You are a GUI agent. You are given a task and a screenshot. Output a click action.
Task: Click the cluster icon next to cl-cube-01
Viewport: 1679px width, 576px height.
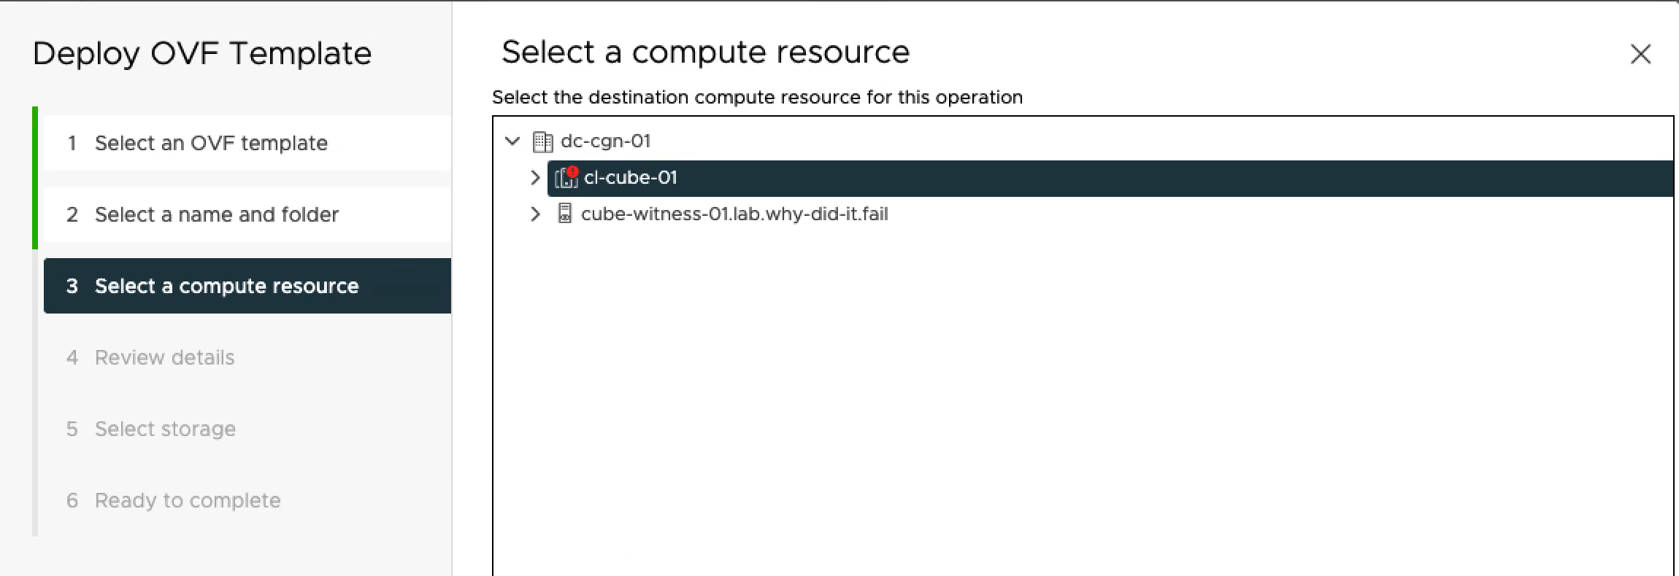[564, 179]
